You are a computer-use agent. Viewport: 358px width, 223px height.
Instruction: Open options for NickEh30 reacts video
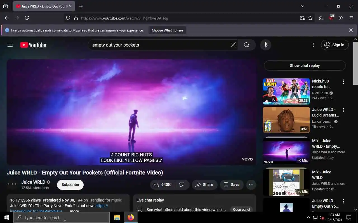click(x=343, y=82)
